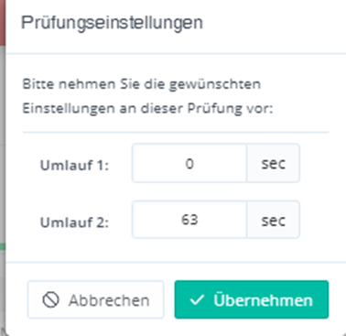Viewport: 346px width, 336px height.
Task: Focus the Umlauf 2 seconds input field
Action: (189, 220)
